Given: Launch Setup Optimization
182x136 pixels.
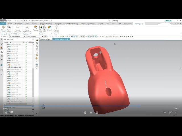Looking at the screenshot, I should tap(27, 29).
